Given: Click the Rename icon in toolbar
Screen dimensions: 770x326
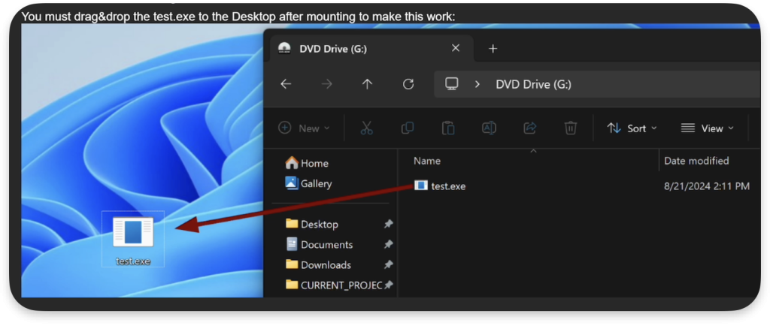Looking at the screenshot, I should pyautogui.click(x=489, y=128).
